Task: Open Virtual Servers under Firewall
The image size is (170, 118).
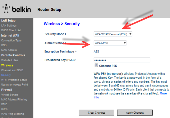Action: (x=10, y=95)
